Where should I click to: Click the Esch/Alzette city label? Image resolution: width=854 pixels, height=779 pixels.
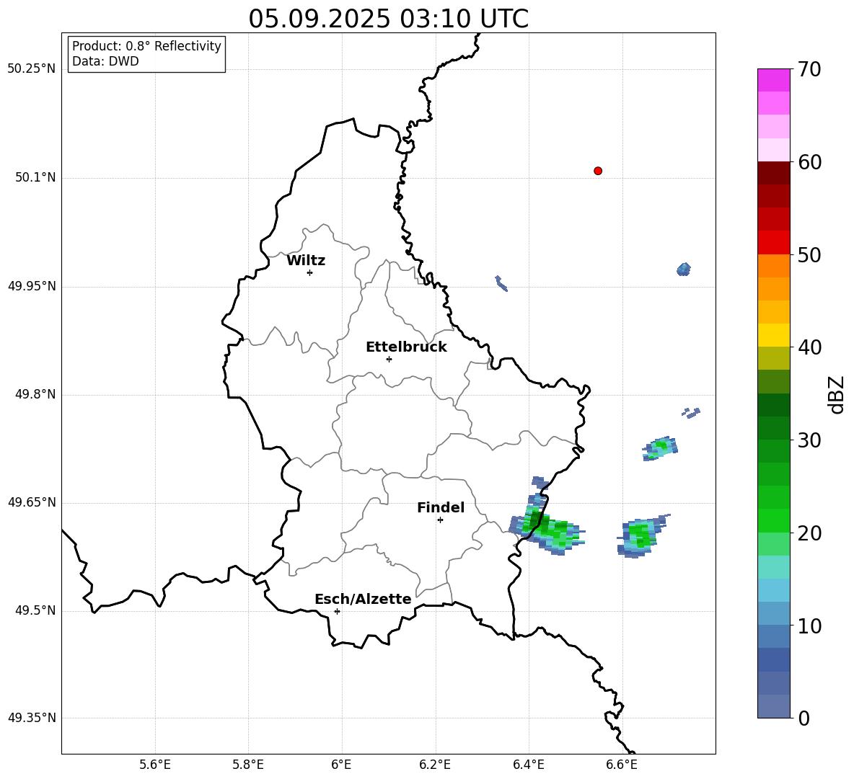[363, 599]
